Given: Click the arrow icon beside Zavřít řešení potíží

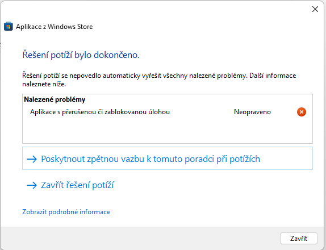Looking at the screenshot, I should click(x=32, y=185).
